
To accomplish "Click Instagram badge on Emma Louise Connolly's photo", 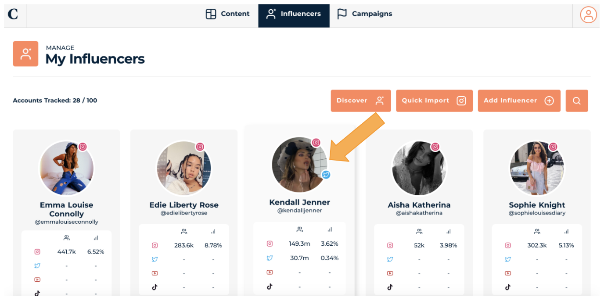I will pyautogui.click(x=83, y=147).
